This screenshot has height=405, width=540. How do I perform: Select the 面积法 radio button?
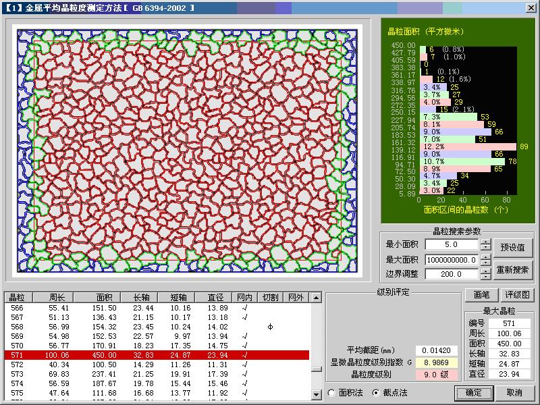coord(331,394)
